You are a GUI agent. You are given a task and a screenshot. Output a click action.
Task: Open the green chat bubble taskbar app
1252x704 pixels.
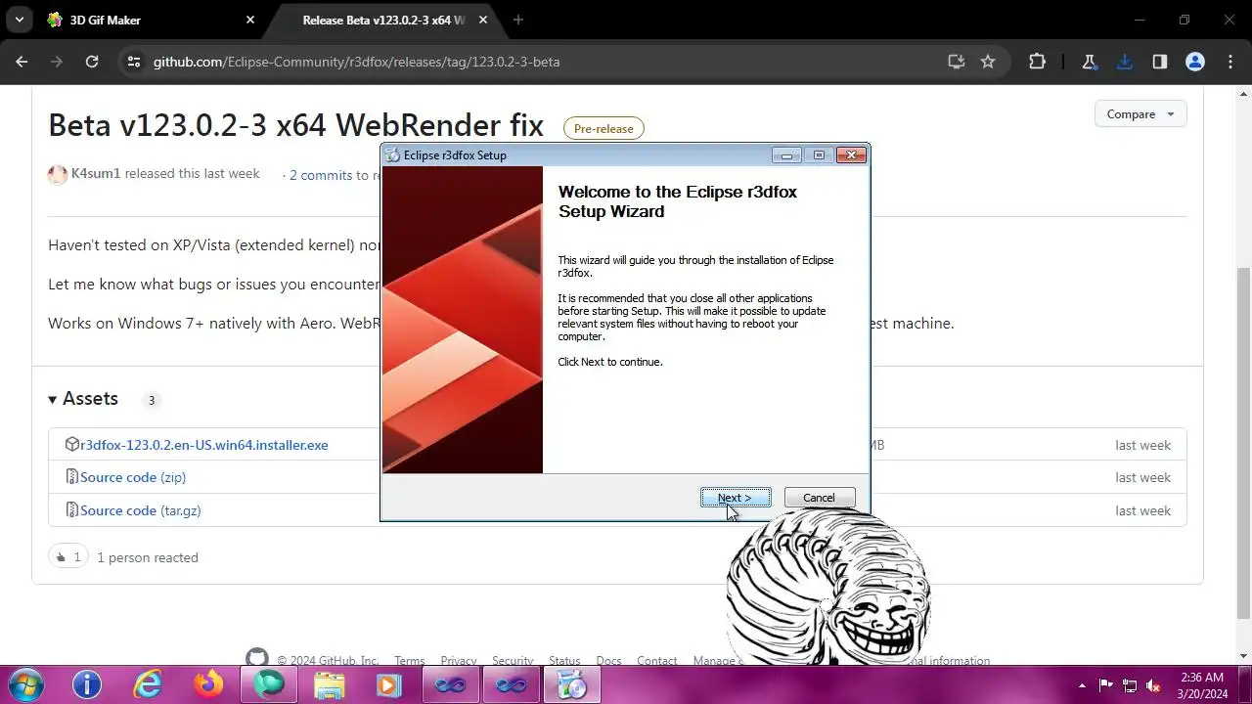(x=269, y=684)
